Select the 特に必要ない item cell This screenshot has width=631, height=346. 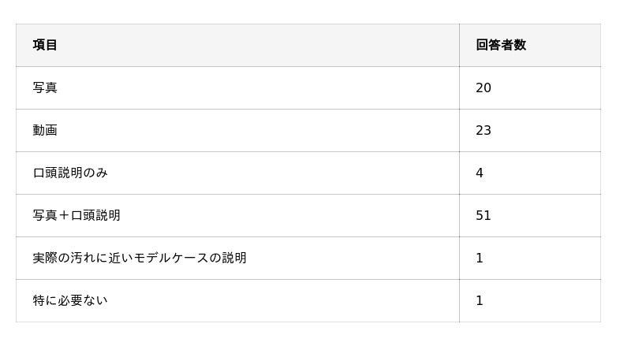pyautogui.click(x=70, y=300)
